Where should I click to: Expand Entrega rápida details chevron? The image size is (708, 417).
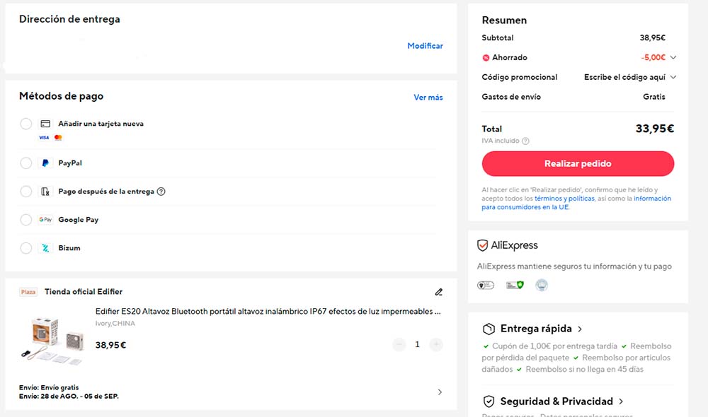click(x=580, y=329)
